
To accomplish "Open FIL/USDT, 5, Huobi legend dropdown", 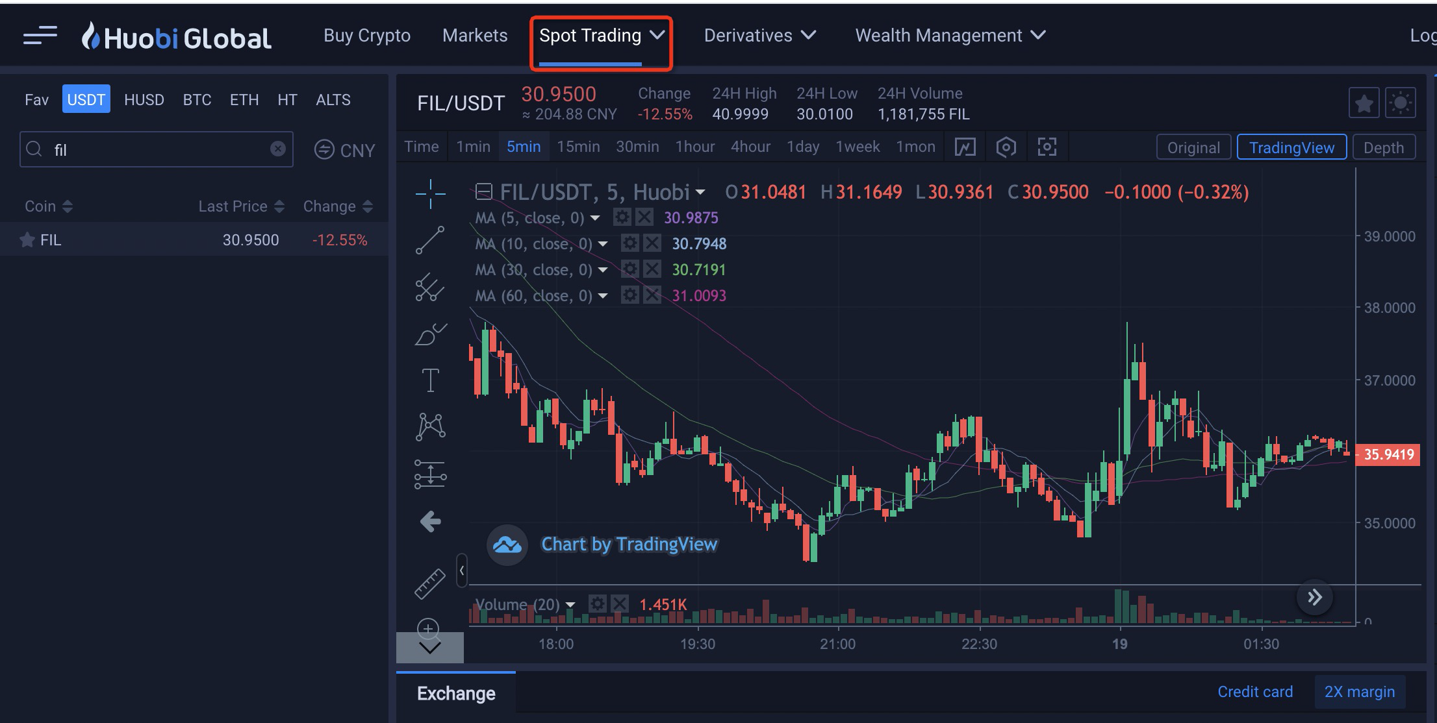I will coord(700,193).
